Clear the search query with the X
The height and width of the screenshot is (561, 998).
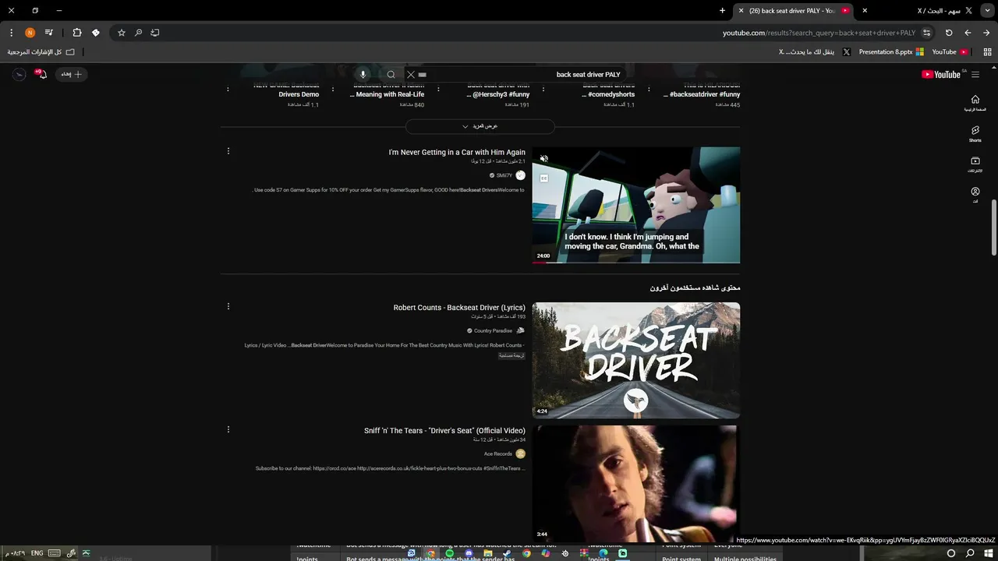[x=411, y=75]
